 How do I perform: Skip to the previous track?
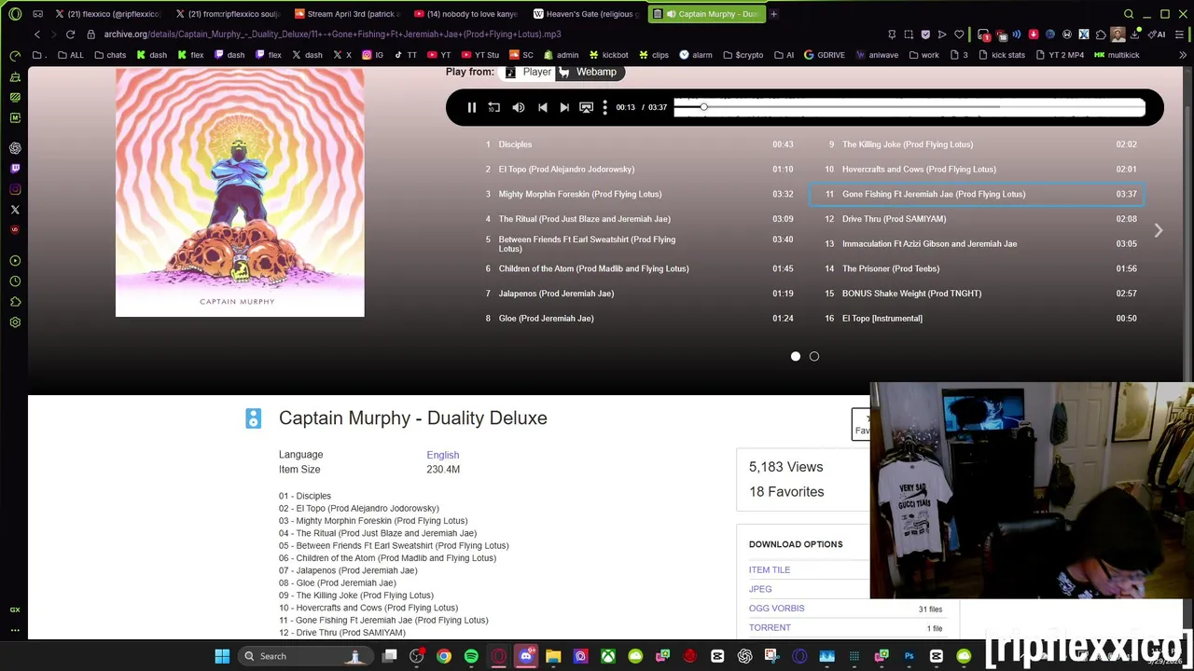coord(543,107)
